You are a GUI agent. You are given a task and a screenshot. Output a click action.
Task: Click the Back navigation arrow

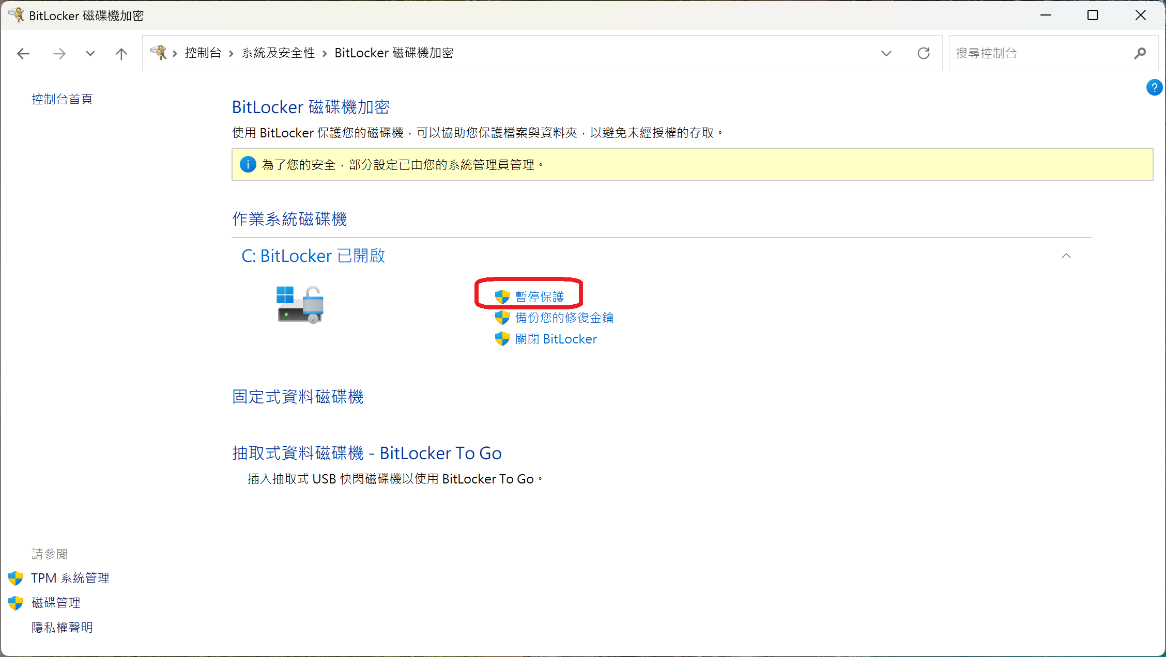(x=23, y=53)
